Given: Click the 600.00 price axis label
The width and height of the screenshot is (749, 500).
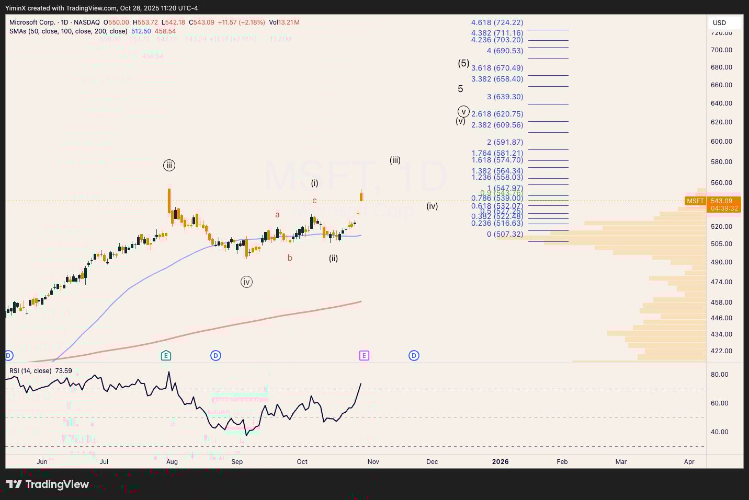Looking at the screenshot, I should coord(721,142).
